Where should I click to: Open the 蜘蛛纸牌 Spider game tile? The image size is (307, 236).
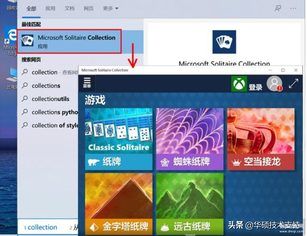pos(190,139)
